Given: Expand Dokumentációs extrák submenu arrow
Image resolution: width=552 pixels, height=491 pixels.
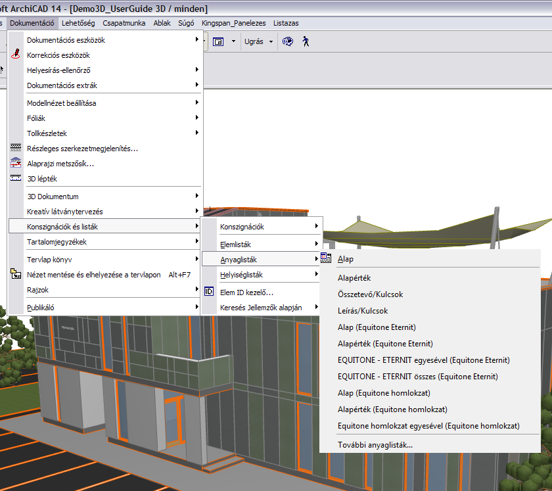Looking at the screenshot, I should [197, 85].
